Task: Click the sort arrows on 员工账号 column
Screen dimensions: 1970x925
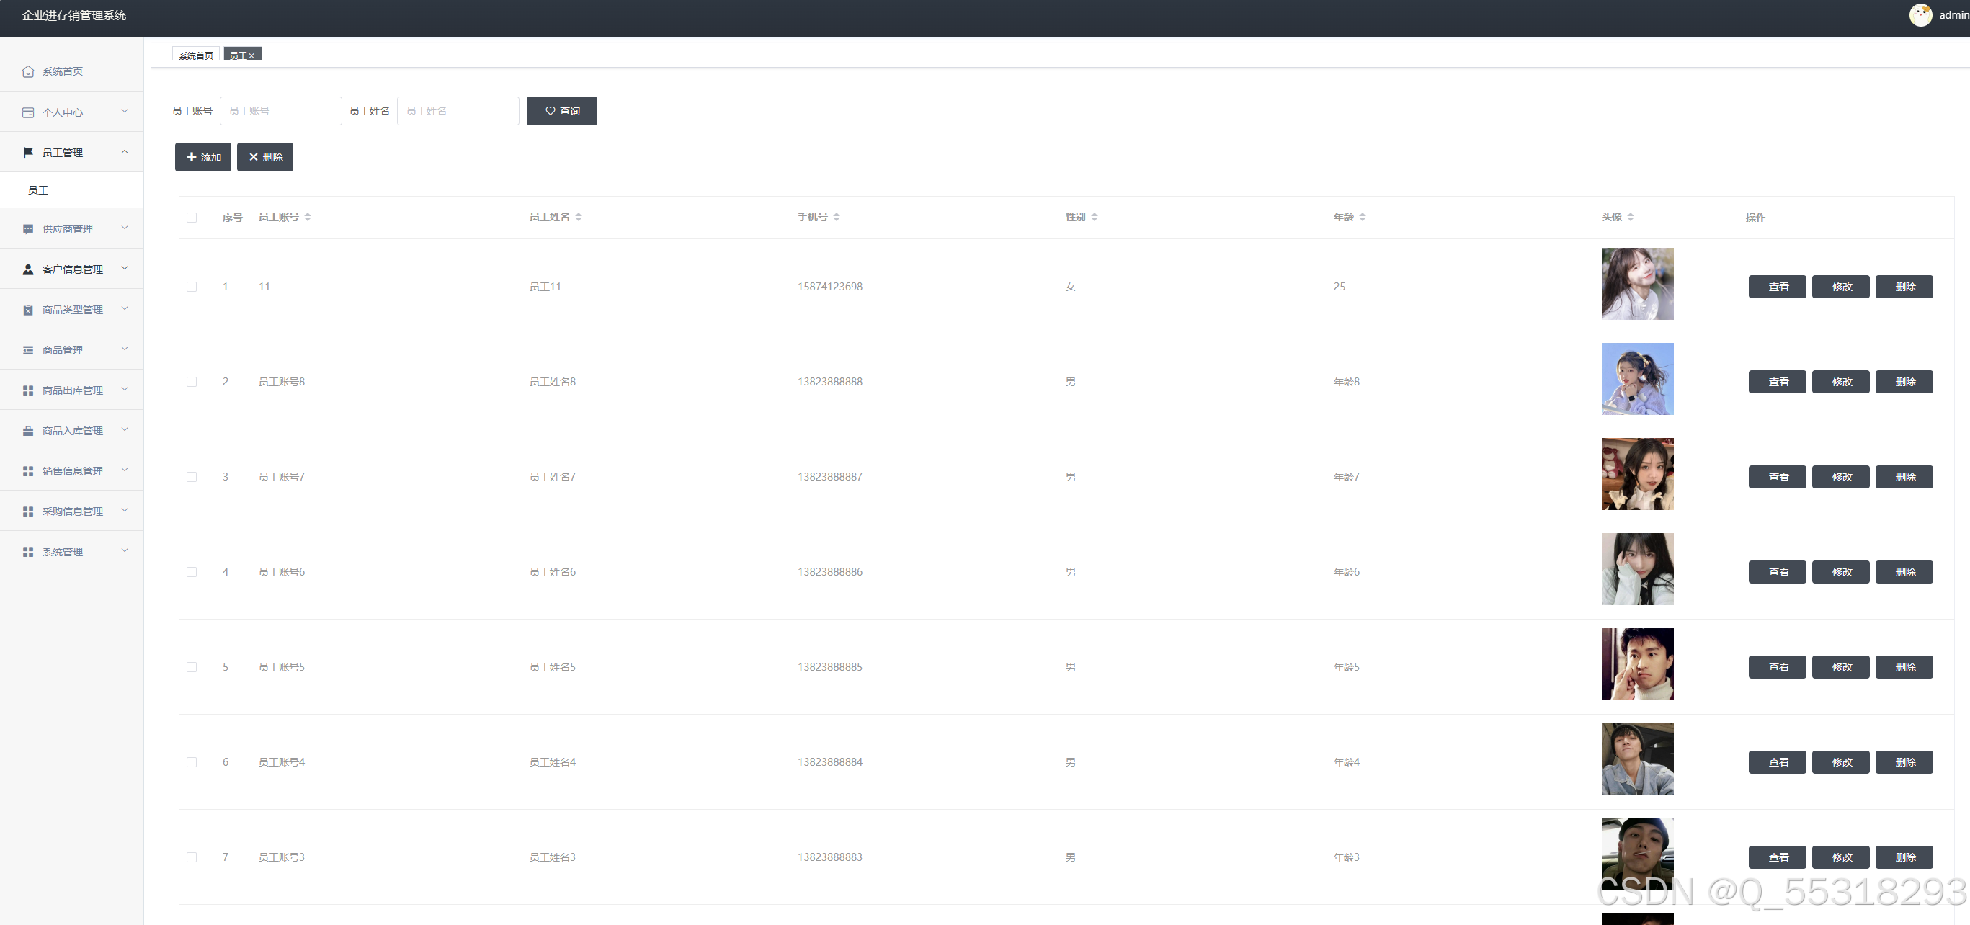Action: 308,217
